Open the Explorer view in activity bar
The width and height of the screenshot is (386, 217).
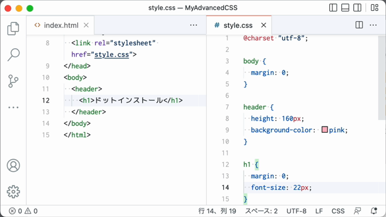click(13, 28)
